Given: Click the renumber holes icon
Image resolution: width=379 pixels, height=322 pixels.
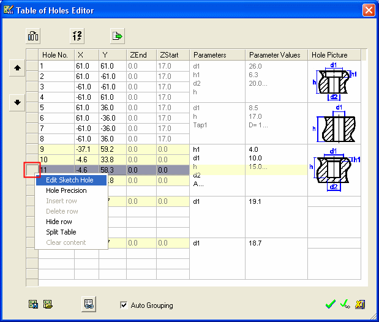Looking at the screenshot, I should click(75, 36).
